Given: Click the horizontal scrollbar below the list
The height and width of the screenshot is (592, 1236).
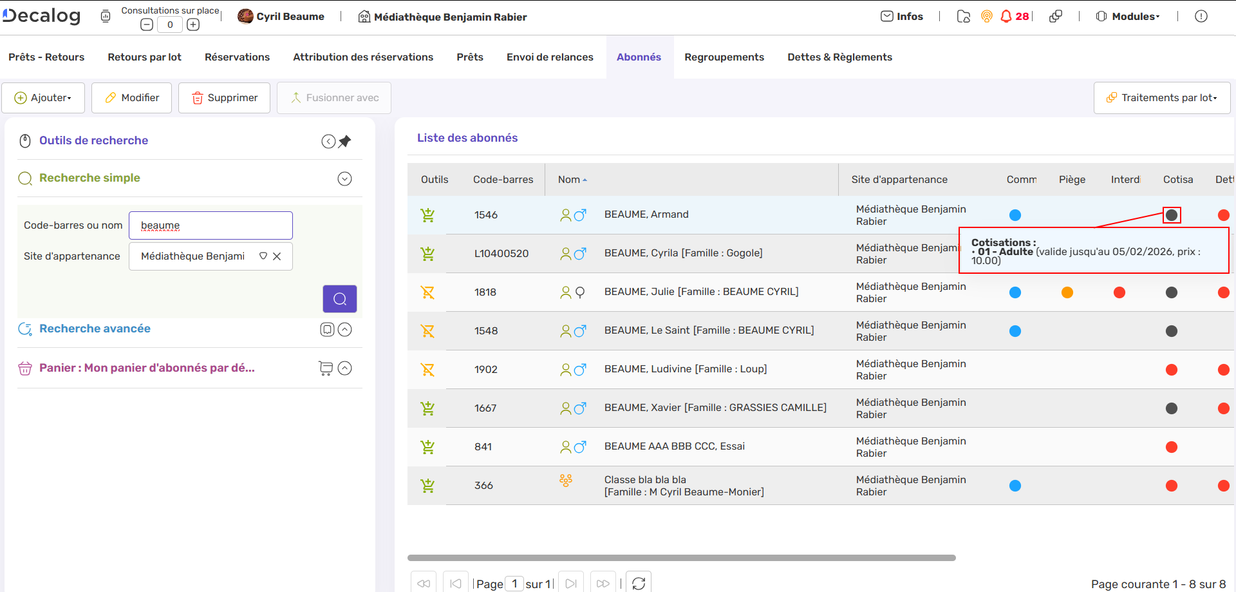Looking at the screenshot, I should 681,558.
